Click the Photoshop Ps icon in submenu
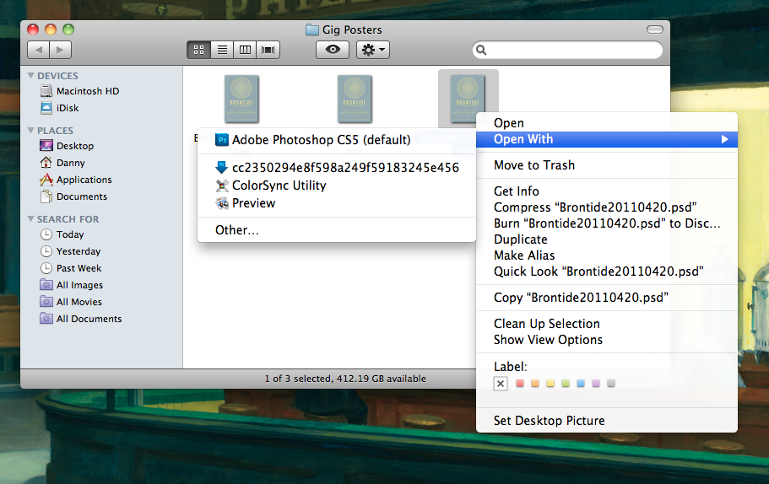769x484 pixels. 222,140
